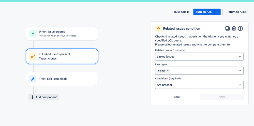Screen dimensions: 254x126
Task: Click the blue pencil edit icon
Action: pyautogui.click(x=33, y=79)
